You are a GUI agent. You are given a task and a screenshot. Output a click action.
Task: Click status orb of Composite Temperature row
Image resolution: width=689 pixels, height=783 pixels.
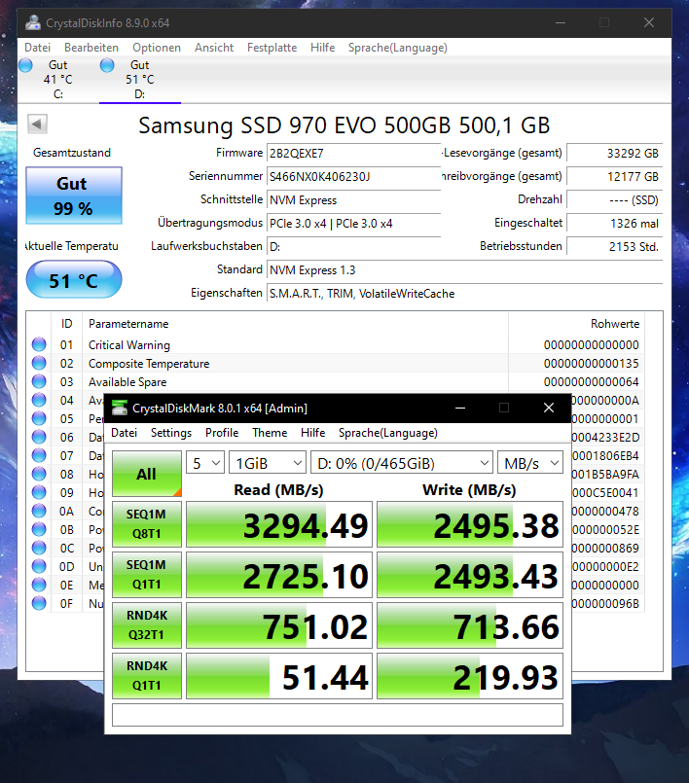39,363
